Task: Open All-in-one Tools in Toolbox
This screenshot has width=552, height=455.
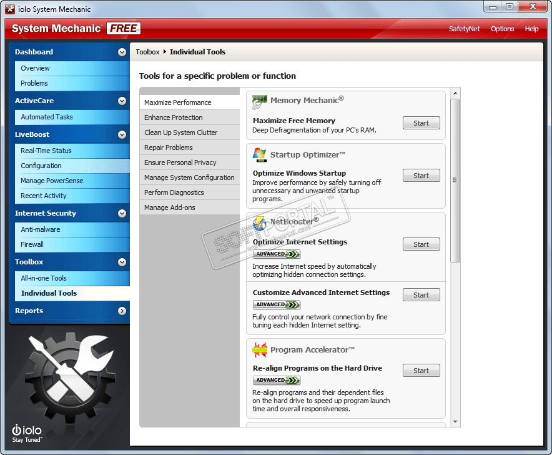Action: (72, 278)
